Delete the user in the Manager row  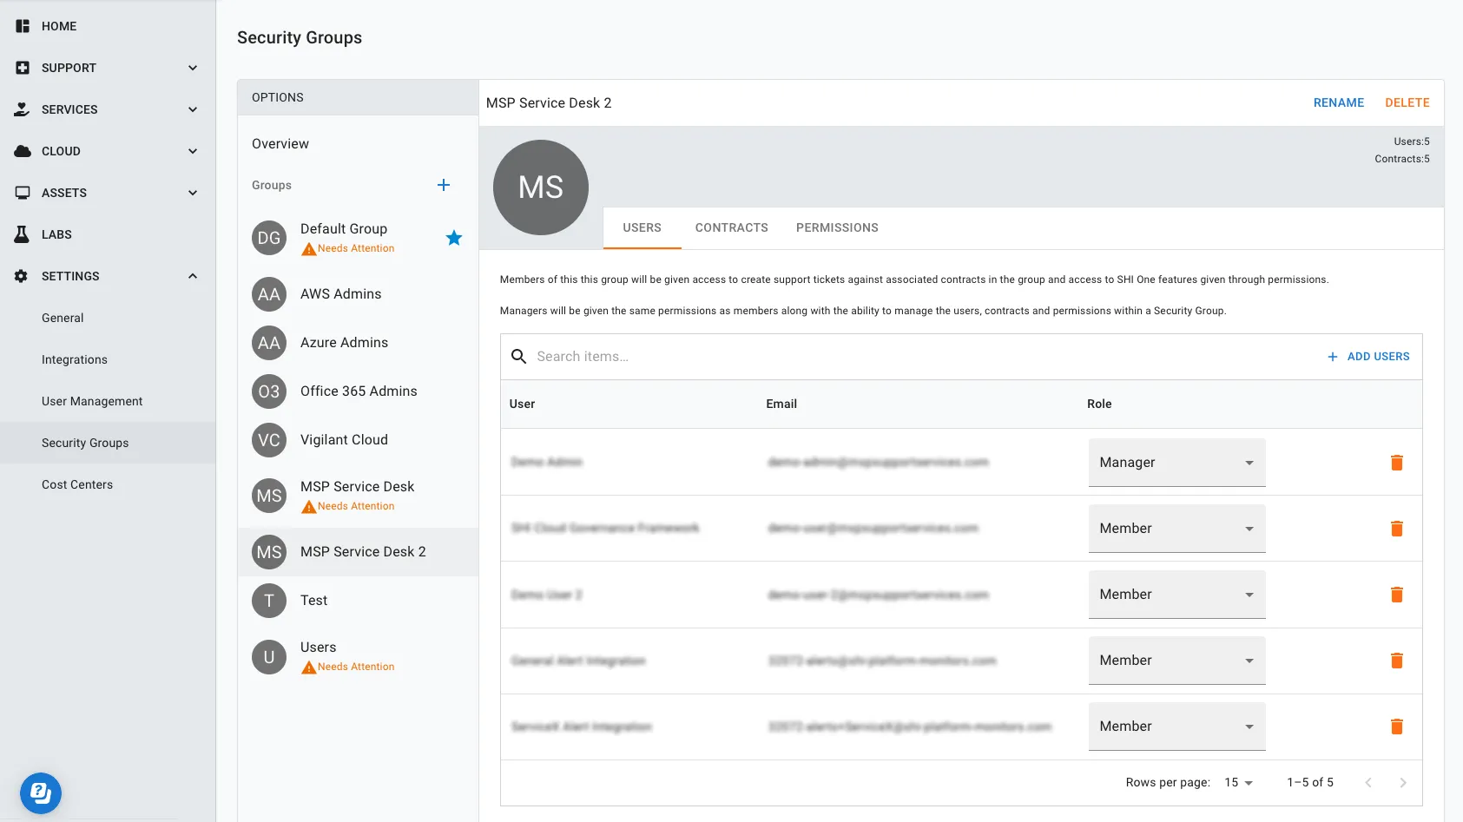point(1397,463)
